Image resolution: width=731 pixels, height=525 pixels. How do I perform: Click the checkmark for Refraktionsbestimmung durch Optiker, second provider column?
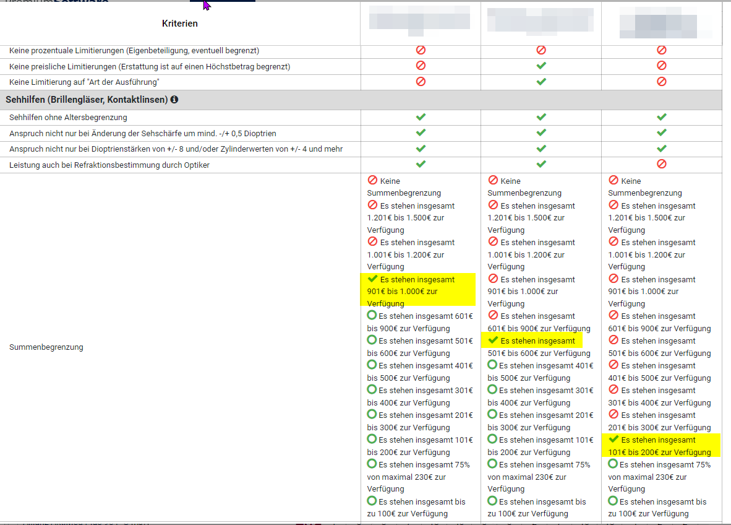click(x=541, y=164)
